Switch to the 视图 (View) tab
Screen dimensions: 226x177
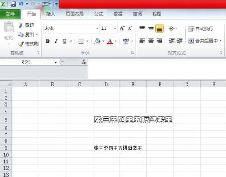[157, 14]
